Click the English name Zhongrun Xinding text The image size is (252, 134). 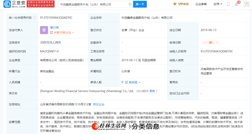coord(87,91)
